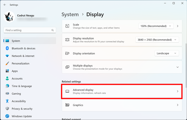Click the Graphics label
This screenshot has width=187, height=120.
78,105
